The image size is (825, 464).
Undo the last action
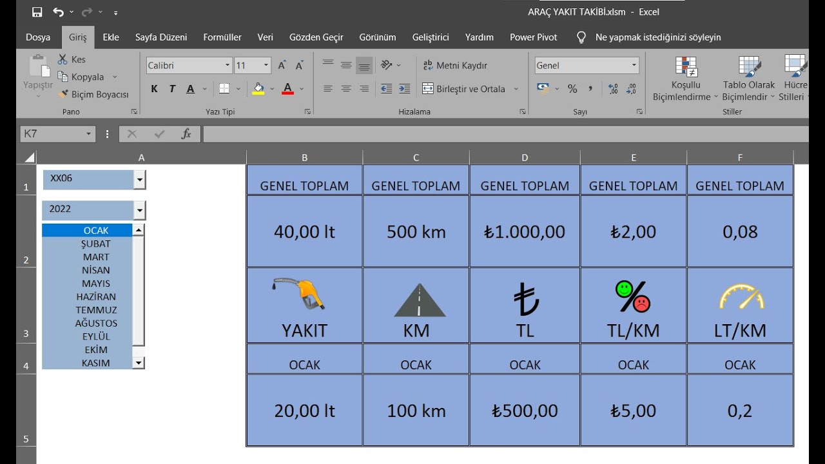(58, 12)
